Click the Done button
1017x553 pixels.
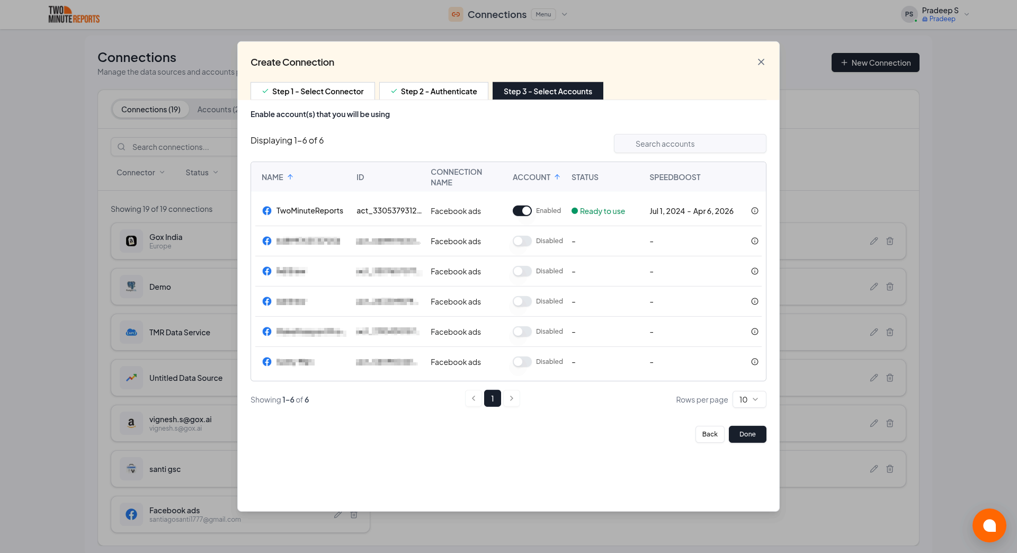(x=747, y=434)
